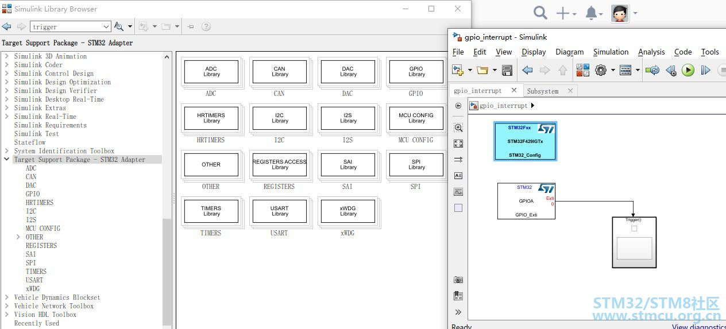Open the Code menu

[x=683, y=52]
